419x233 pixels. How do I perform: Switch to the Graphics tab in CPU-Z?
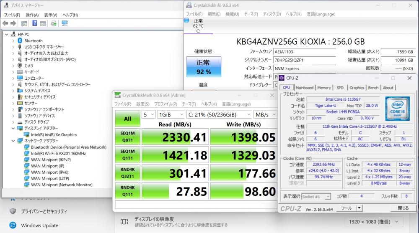coord(357,88)
